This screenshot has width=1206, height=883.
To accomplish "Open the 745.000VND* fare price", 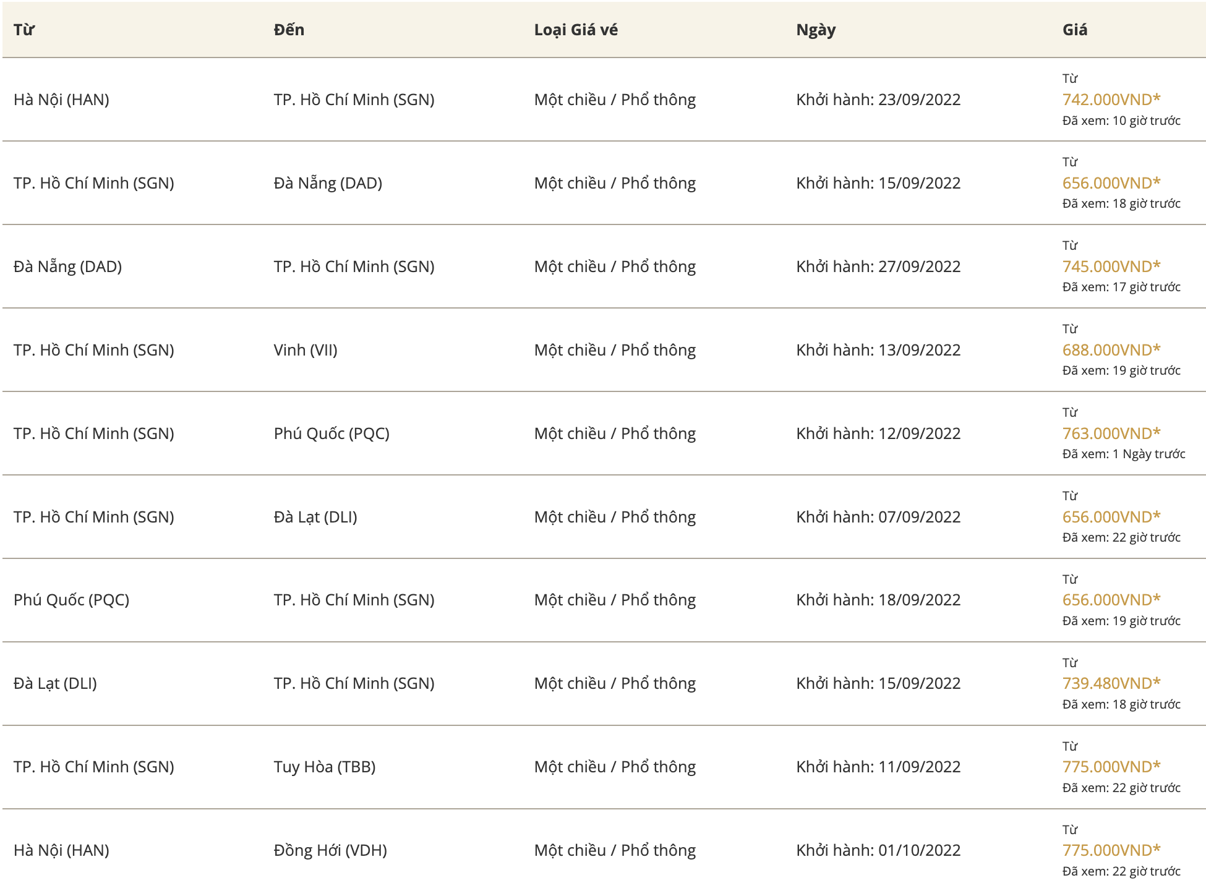I will (1111, 267).
